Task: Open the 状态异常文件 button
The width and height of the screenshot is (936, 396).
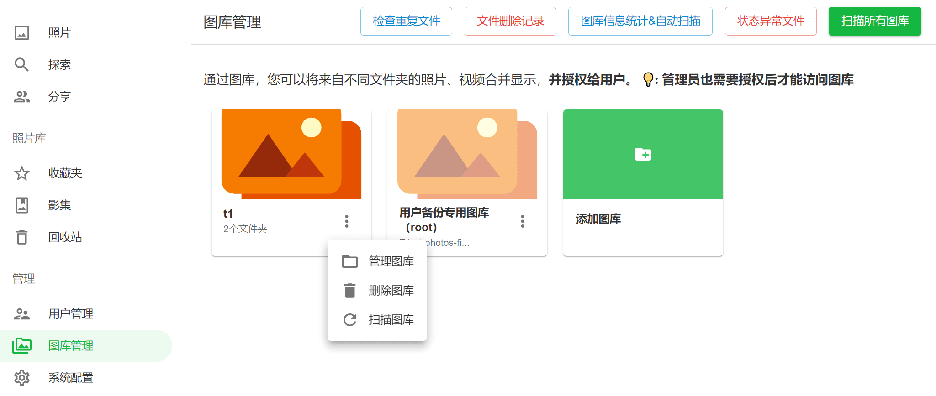Action: (x=771, y=21)
